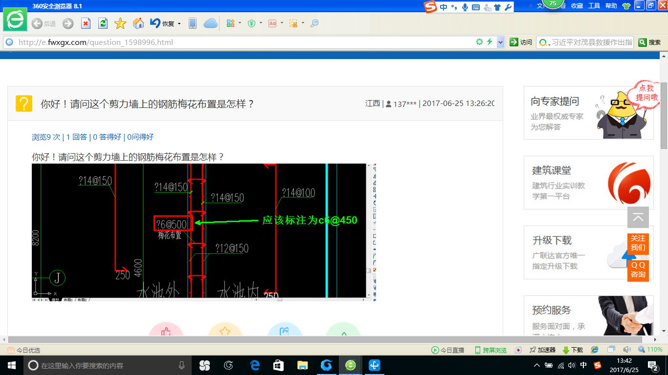Click the mobile phone toolbar icon
The height and width of the screenshot is (375, 668).
[193, 23]
